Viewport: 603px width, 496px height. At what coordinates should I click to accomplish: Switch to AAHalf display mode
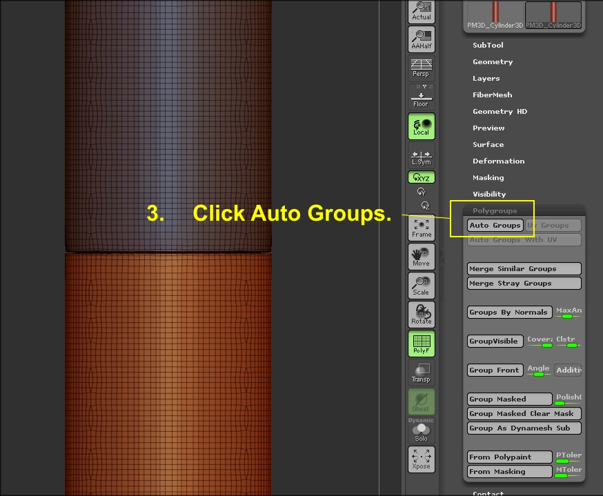422,39
